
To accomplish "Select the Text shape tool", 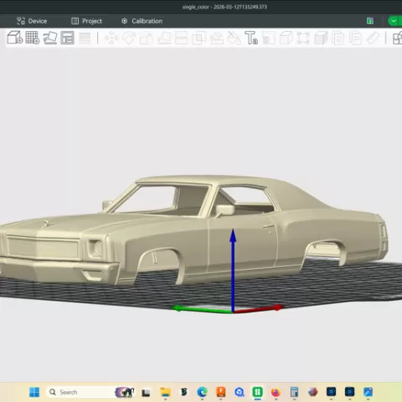I will 251,38.
